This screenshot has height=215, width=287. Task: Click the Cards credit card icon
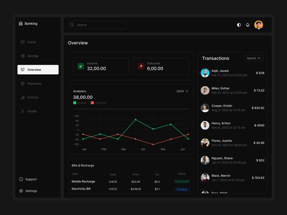(22, 42)
